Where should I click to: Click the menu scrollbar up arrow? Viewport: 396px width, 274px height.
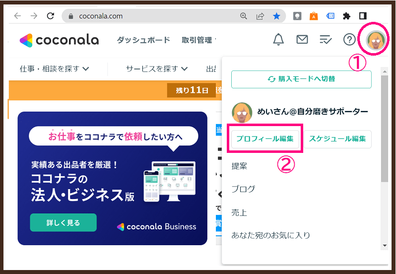(385, 71)
